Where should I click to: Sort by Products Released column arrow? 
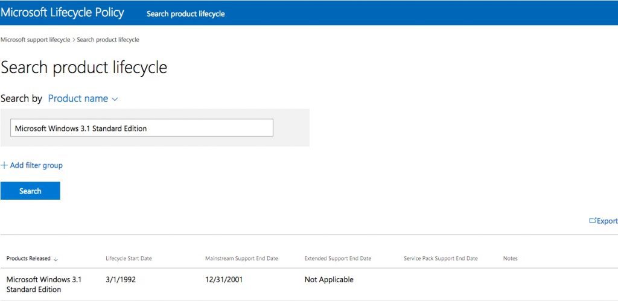click(x=56, y=259)
